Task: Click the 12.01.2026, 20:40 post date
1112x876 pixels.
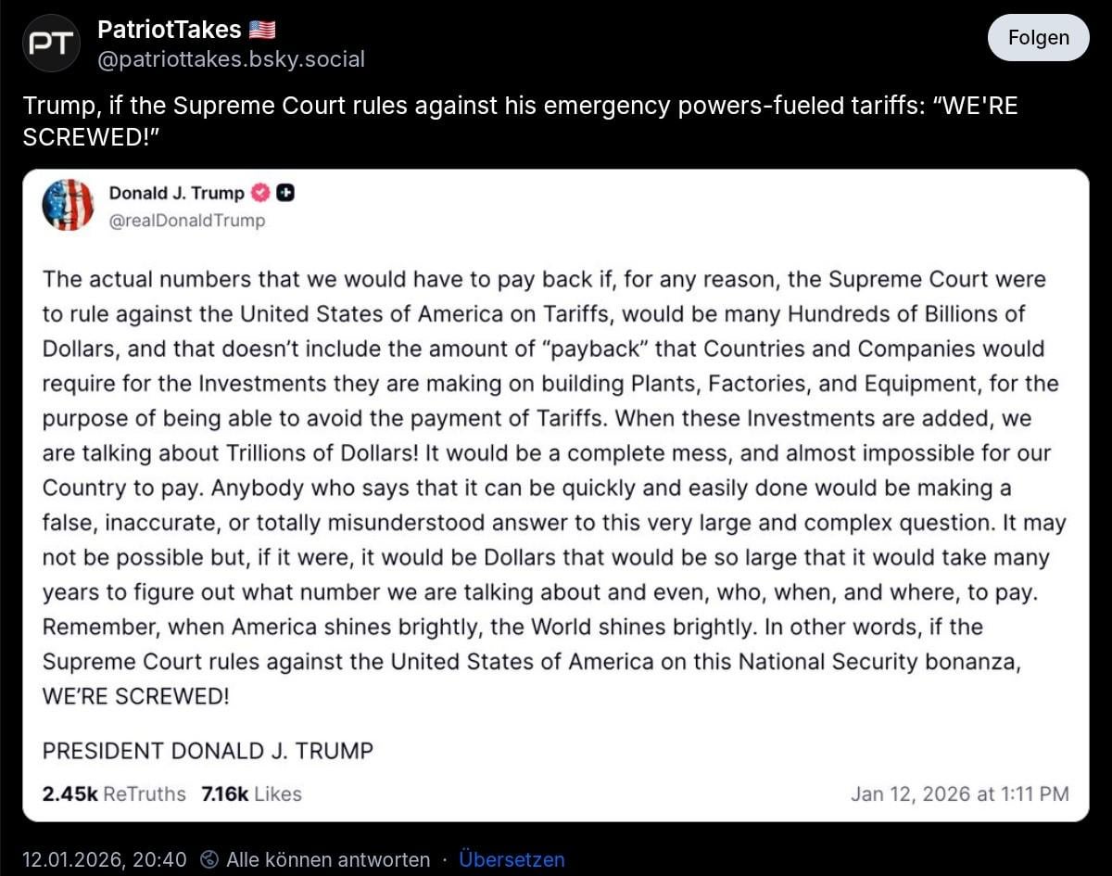Action: tap(105, 859)
